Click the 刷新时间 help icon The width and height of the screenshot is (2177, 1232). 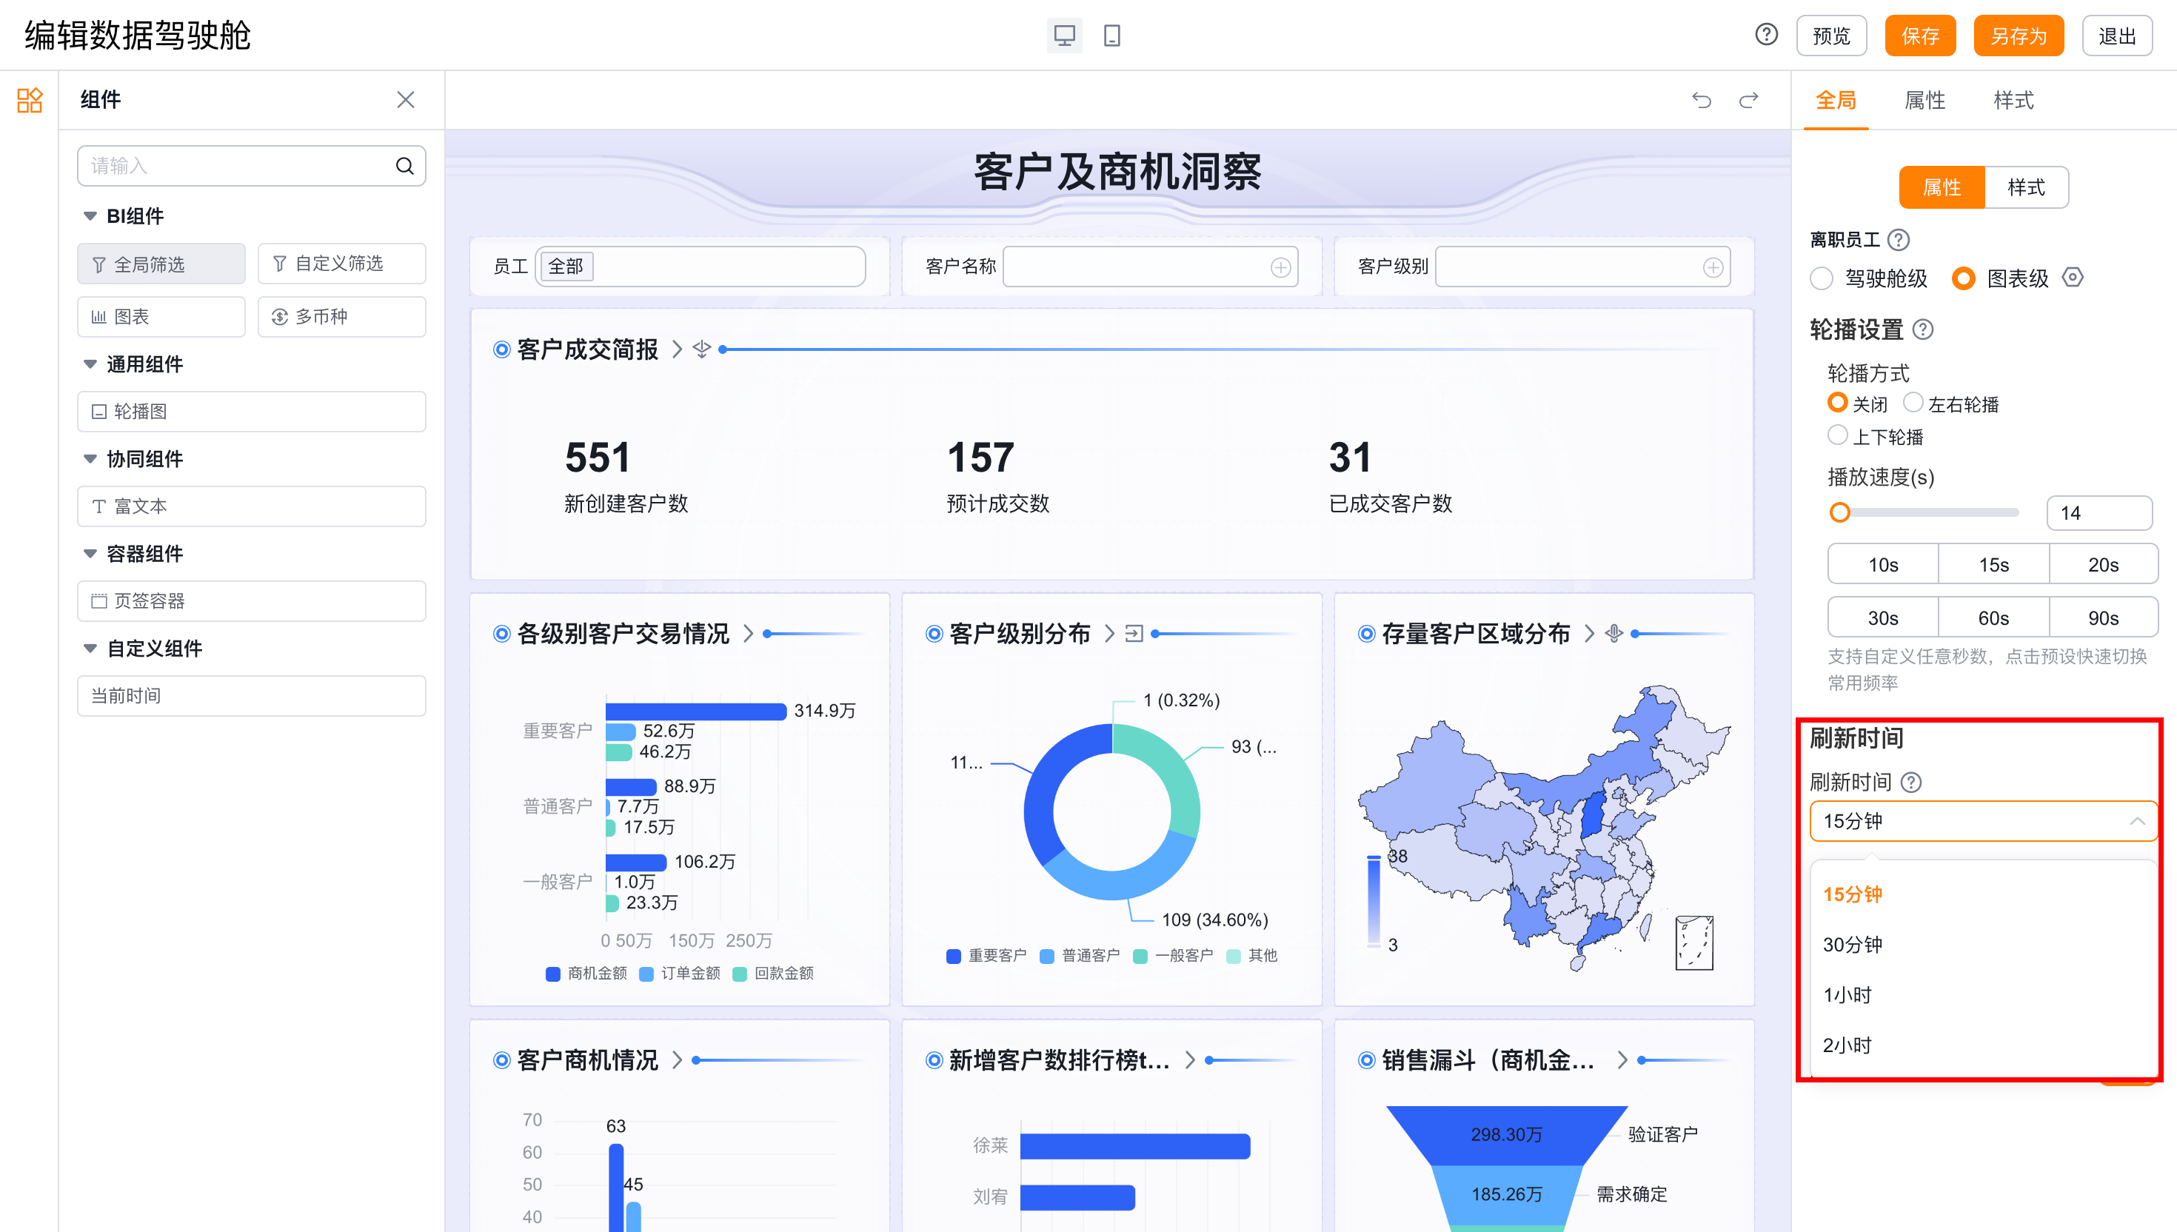1910,782
